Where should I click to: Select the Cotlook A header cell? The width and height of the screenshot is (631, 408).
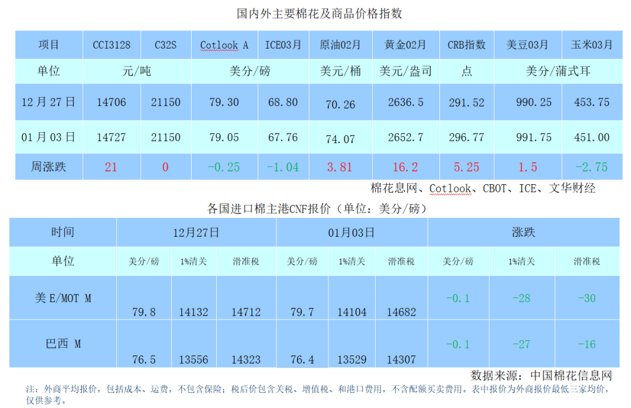tap(224, 44)
